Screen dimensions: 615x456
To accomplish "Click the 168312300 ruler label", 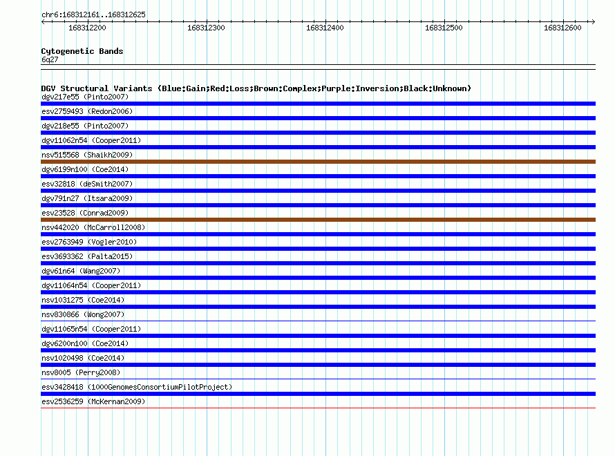I will click(x=206, y=28).
